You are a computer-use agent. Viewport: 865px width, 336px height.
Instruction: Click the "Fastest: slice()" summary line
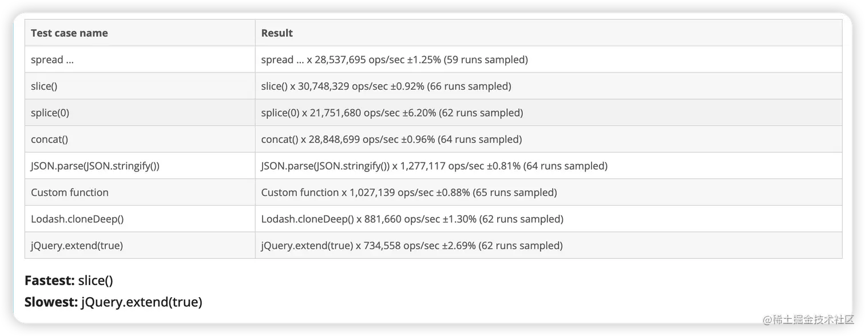point(69,281)
